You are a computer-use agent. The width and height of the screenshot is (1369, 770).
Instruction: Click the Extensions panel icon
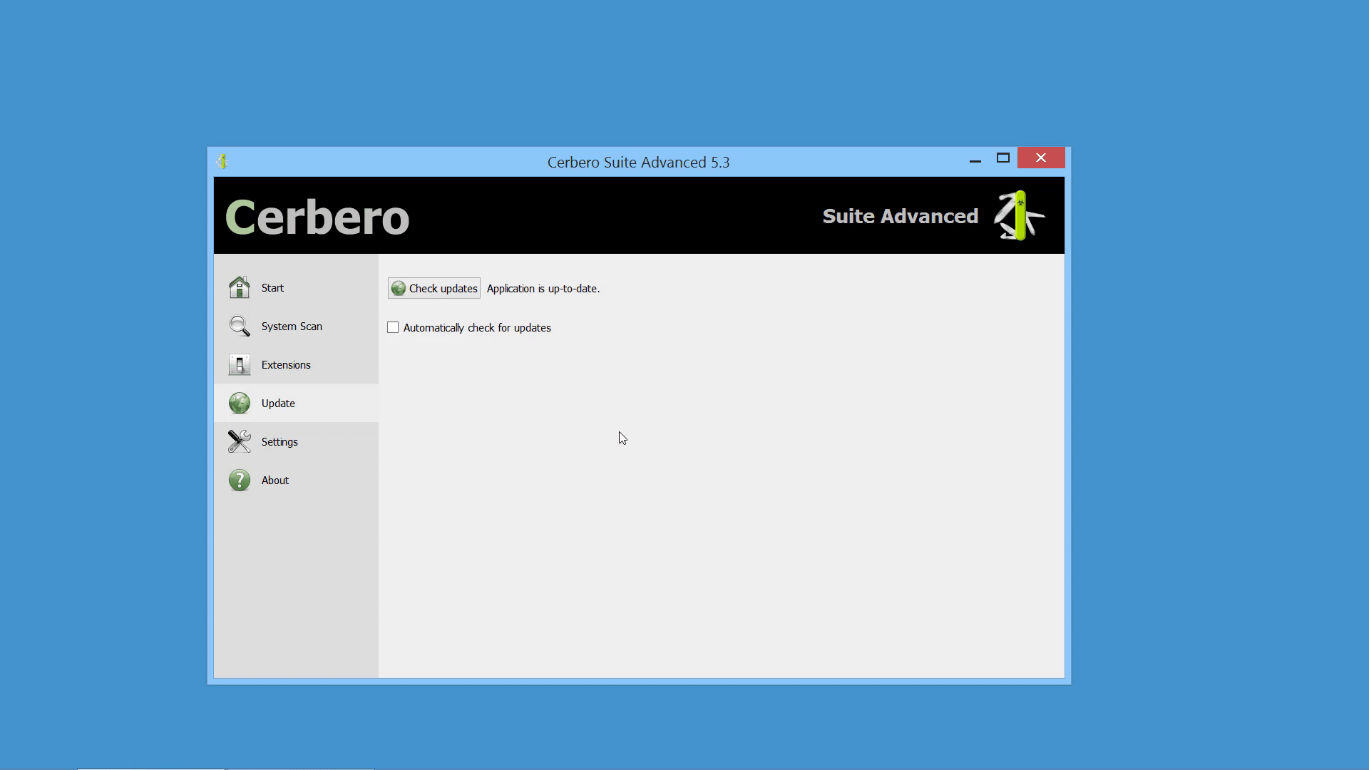click(239, 364)
